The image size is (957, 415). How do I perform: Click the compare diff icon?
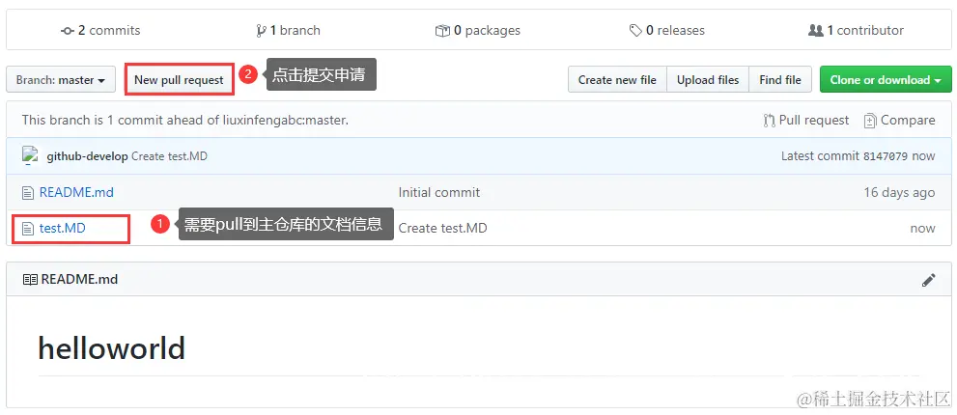pyautogui.click(x=870, y=121)
